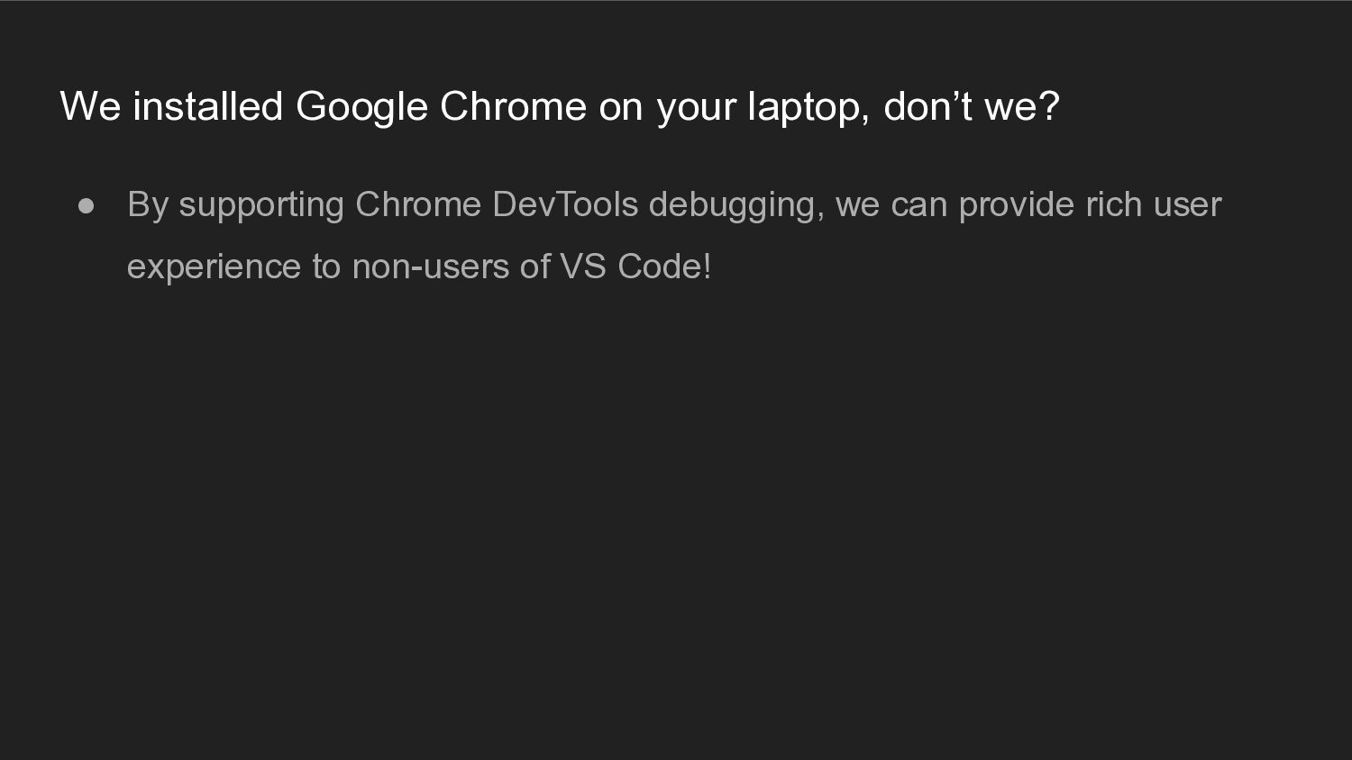1352x760 pixels.
Task: Click the phrase "VS Code!" in the bullet
Action: 635,267
